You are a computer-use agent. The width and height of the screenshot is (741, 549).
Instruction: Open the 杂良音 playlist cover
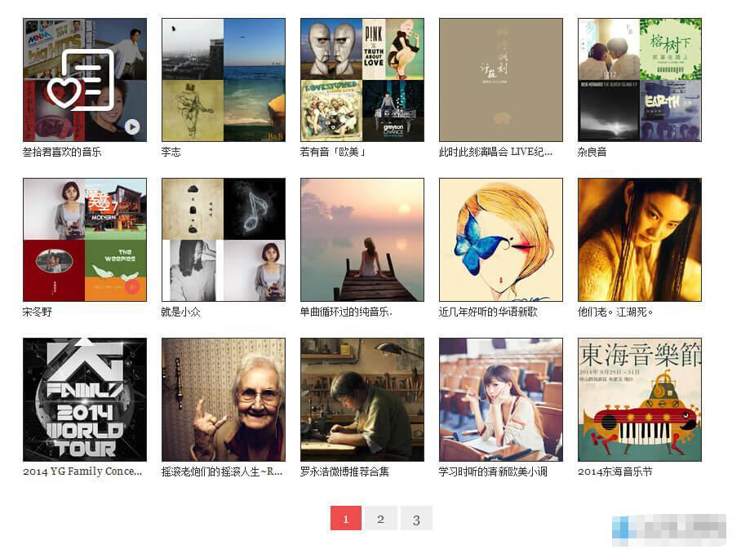640,80
